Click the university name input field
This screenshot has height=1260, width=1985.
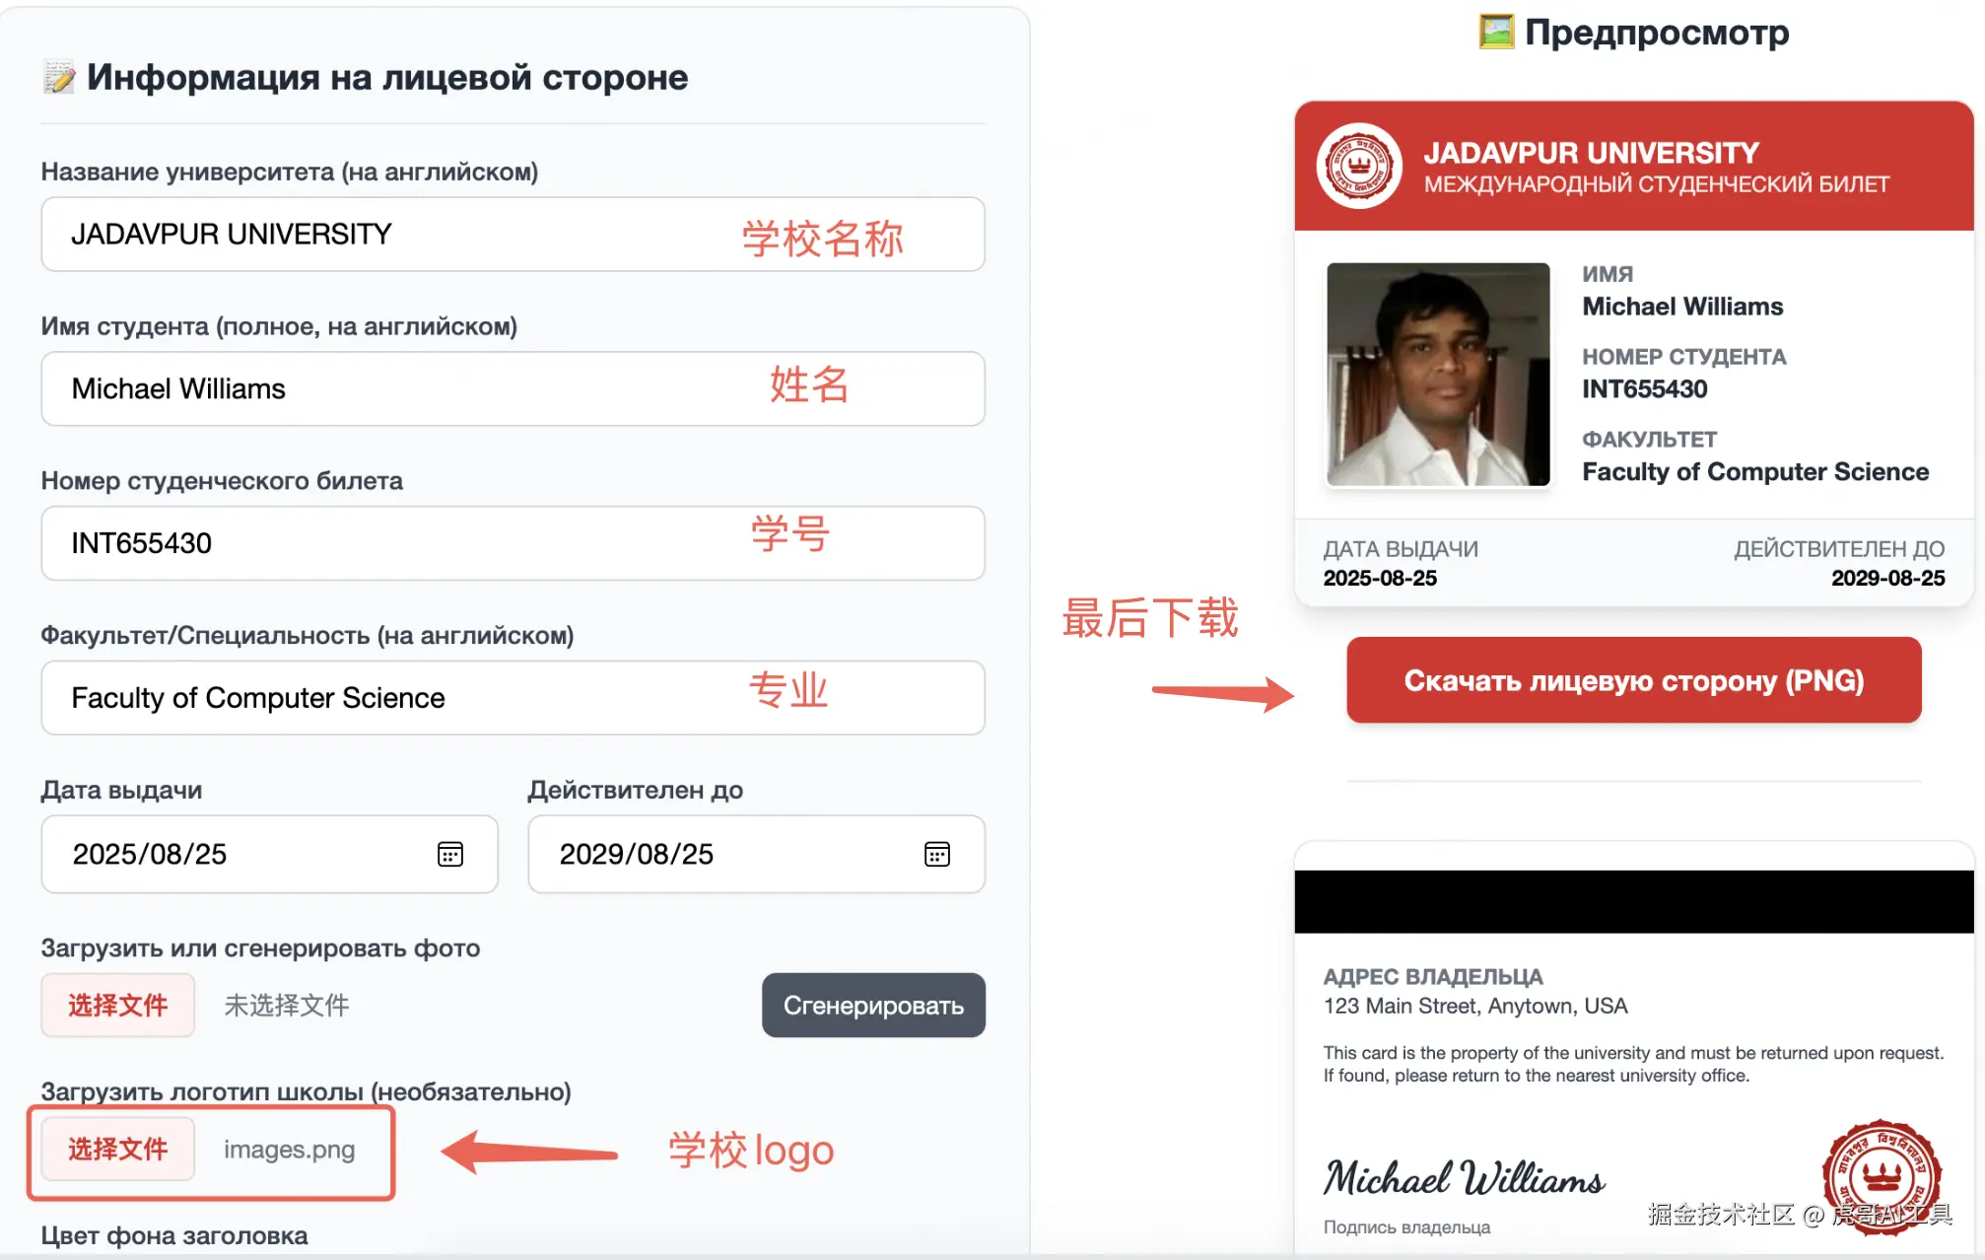coord(513,235)
